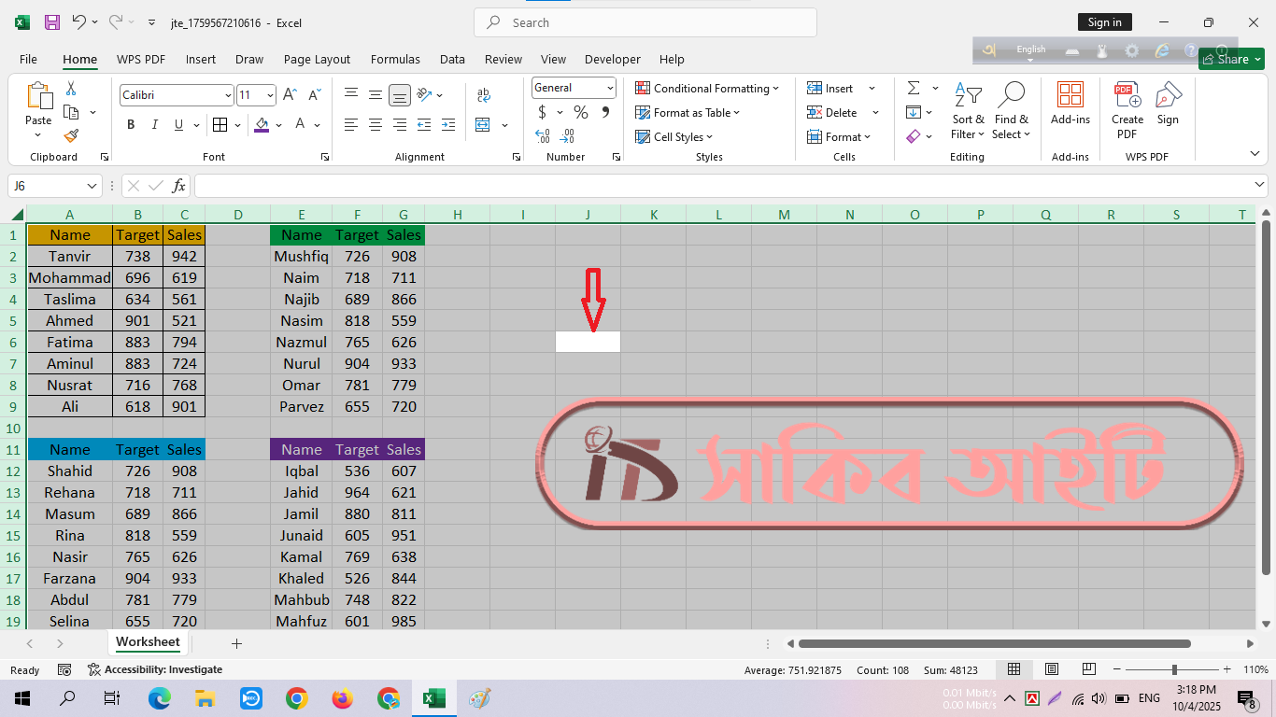Toggle Bold formatting

click(x=131, y=124)
